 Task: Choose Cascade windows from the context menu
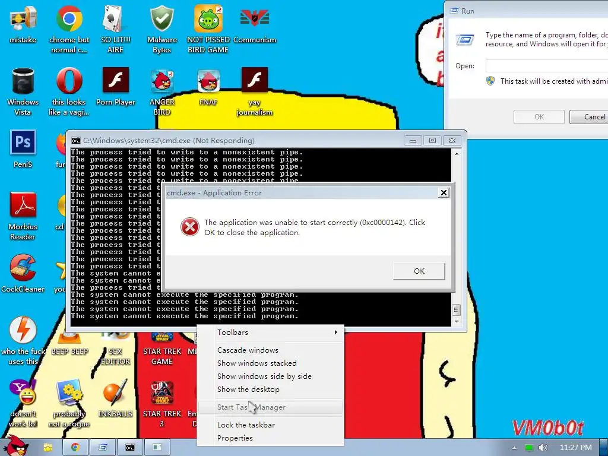(271, 350)
